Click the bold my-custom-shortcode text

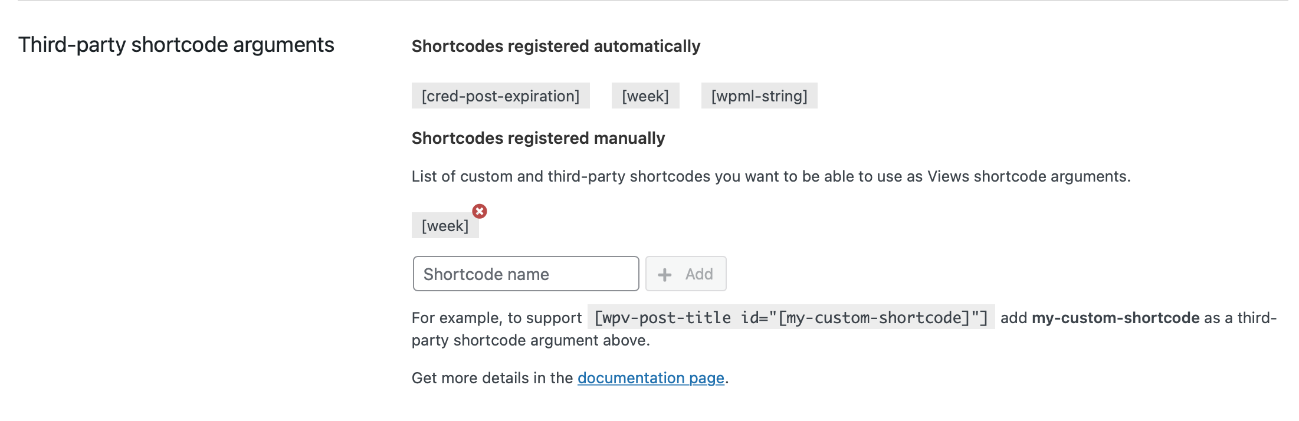pos(1115,318)
